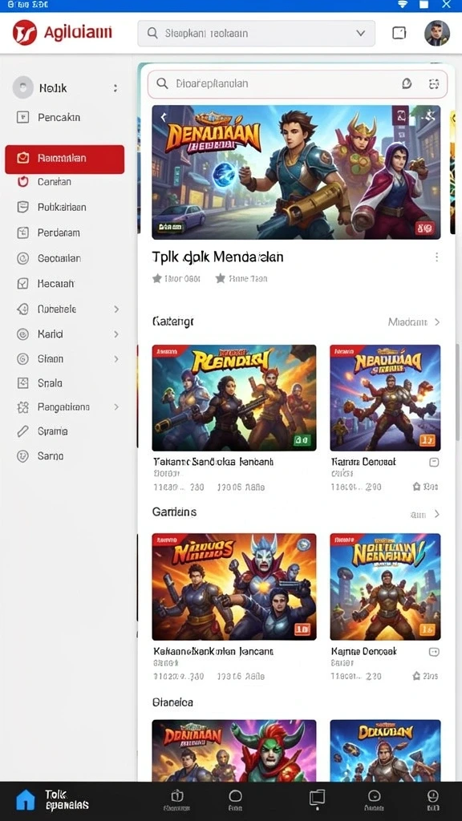
Task: Toggle the small box beside Kajnae Denoak
Action: click(434, 652)
